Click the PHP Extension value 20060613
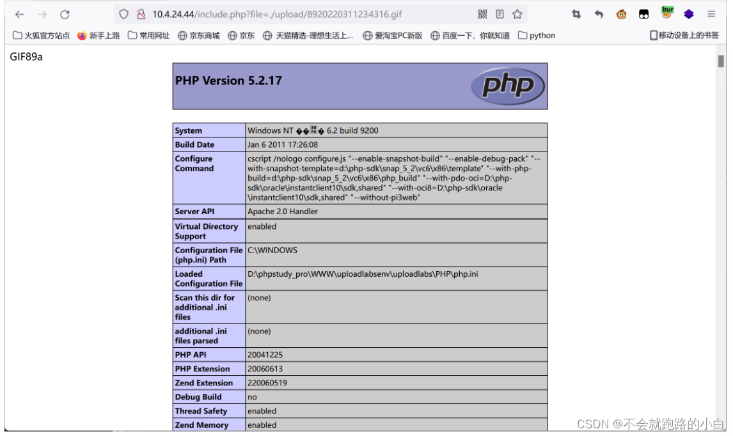Image resolution: width=733 pixels, height=436 pixels. (x=265, y=369)
